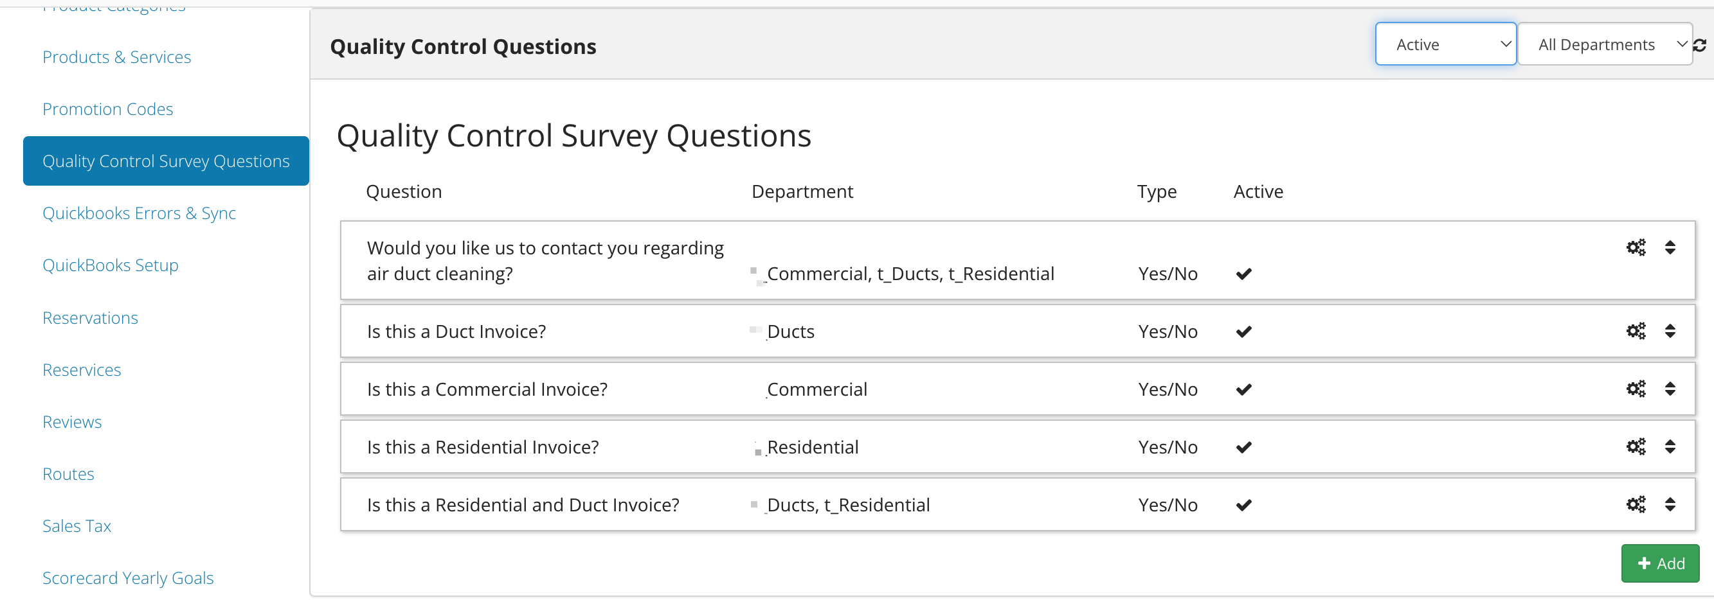1714x600 pixels.
Task: Open settings gear for air duct cleaning question
Action: [1636, 247]
